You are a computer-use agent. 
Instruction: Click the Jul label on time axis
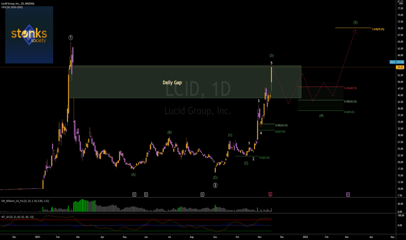[169, 237]
